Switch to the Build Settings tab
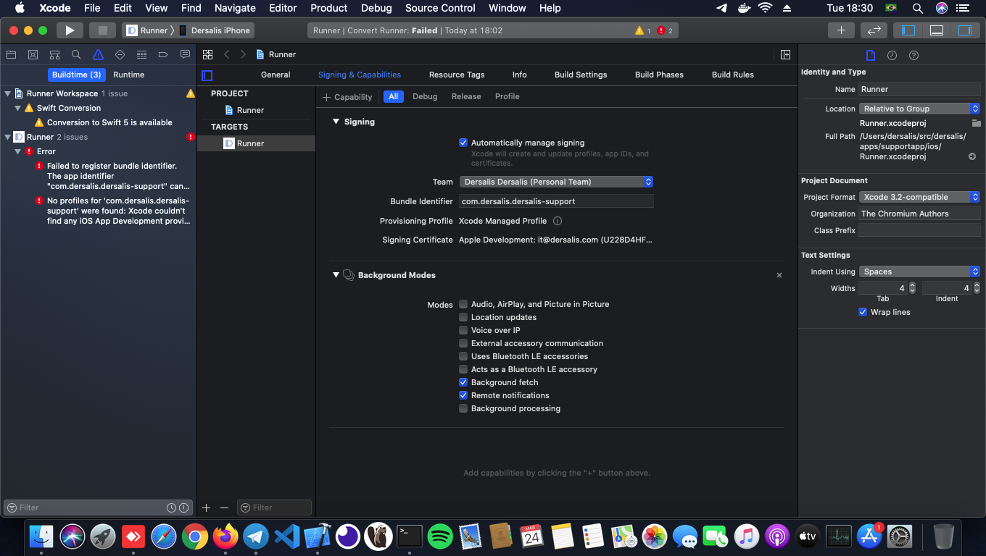Image resolution: width=986 pixels, height=556 pixels. 581,75
